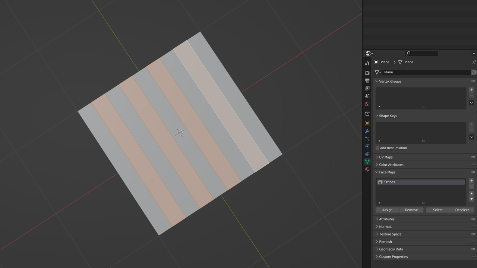
Task: Open the View Layer properties
Action: click(x=367, y=88)
